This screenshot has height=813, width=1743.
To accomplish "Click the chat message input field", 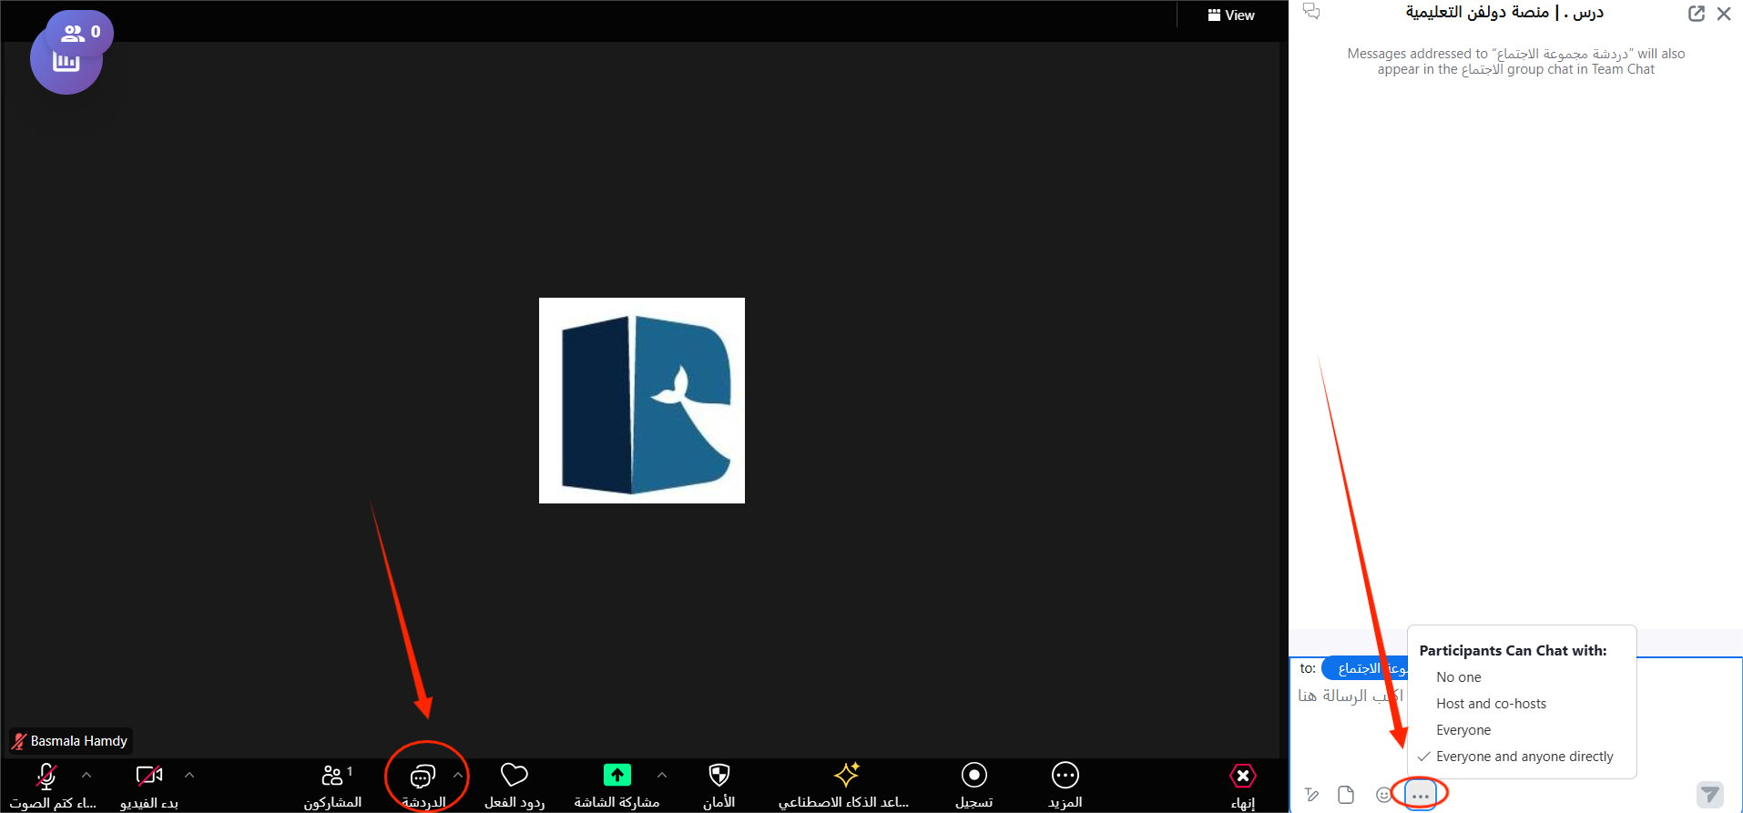I will 1346,719.
